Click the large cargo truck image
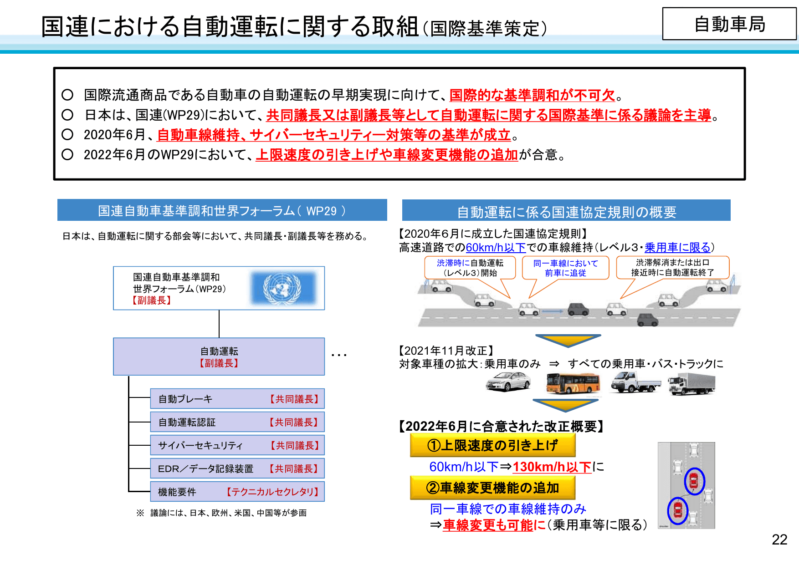 click(692, 383)
